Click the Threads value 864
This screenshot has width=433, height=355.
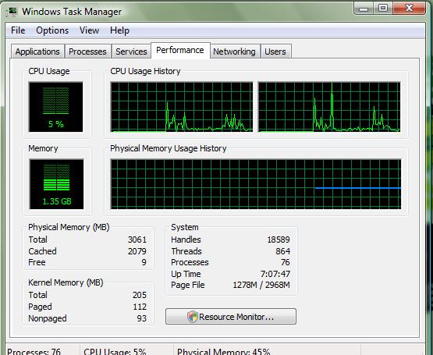(282, 251)
